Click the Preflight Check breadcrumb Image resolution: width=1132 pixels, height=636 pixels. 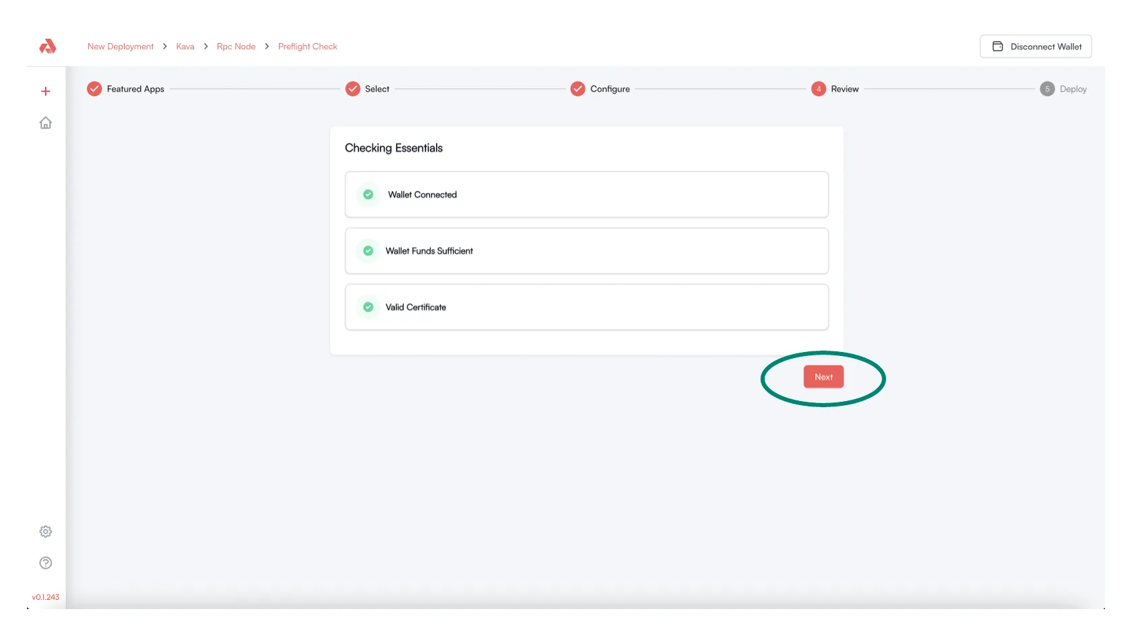(x=307, y=46)
